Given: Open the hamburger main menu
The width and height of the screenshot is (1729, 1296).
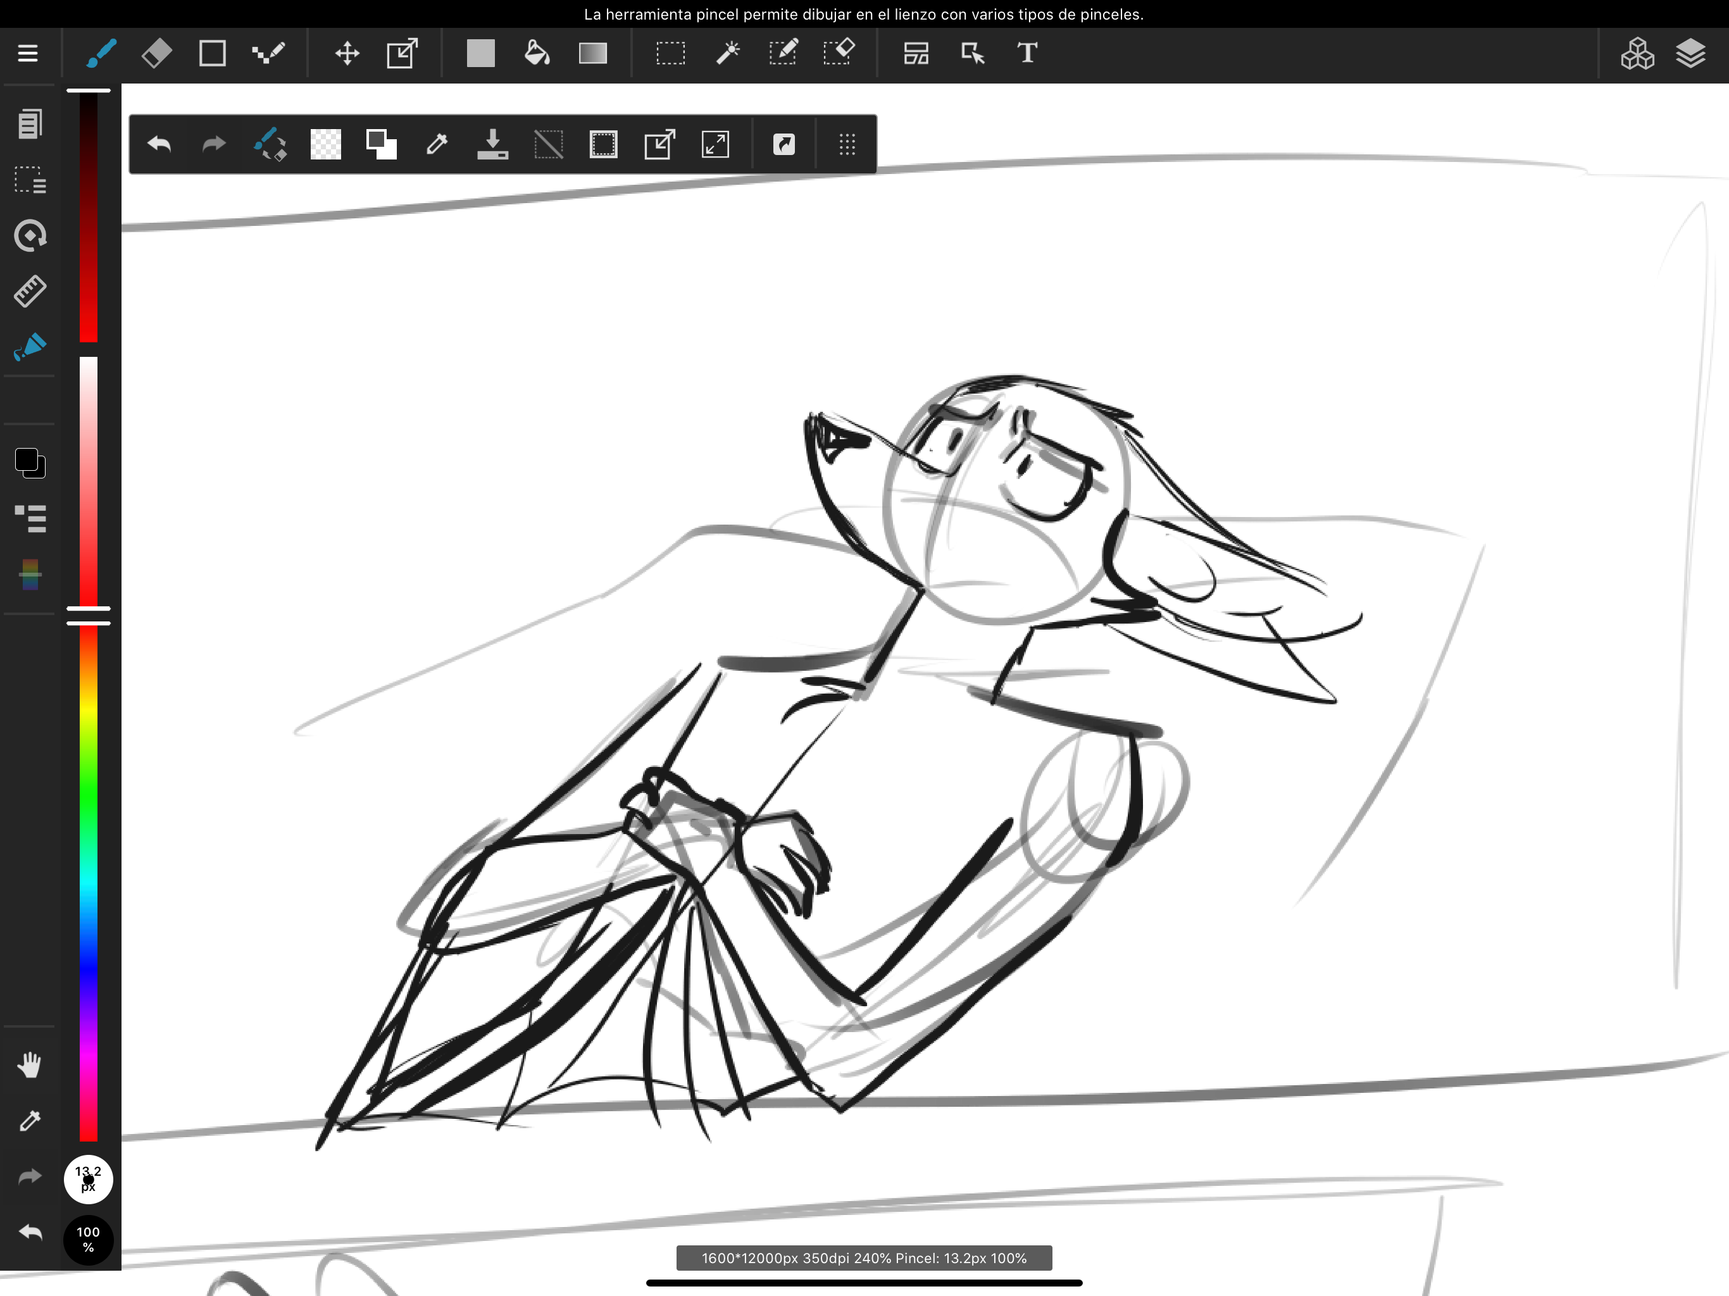Looking at the screenshot, I should (x=28, y=53).
